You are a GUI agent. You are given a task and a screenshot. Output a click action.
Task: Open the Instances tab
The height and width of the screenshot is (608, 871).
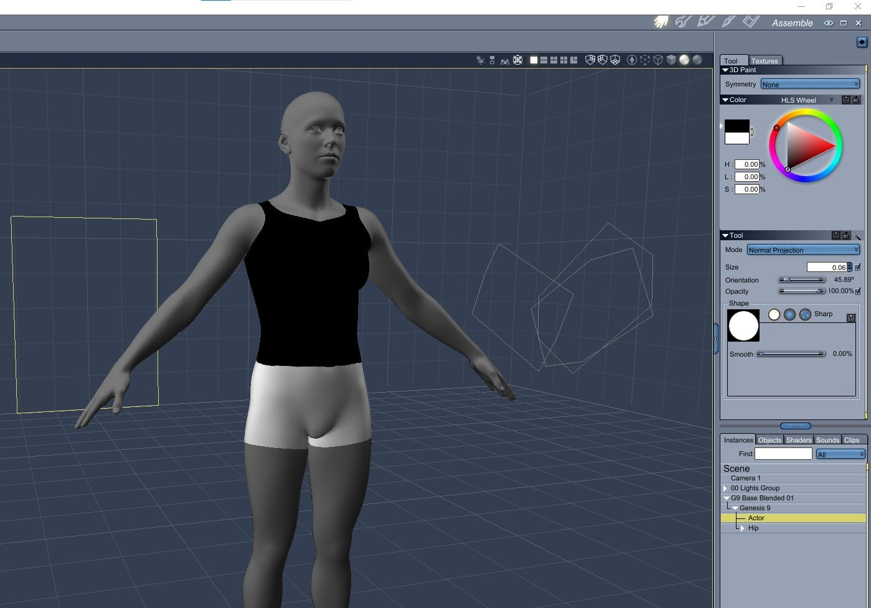point(738,440)
